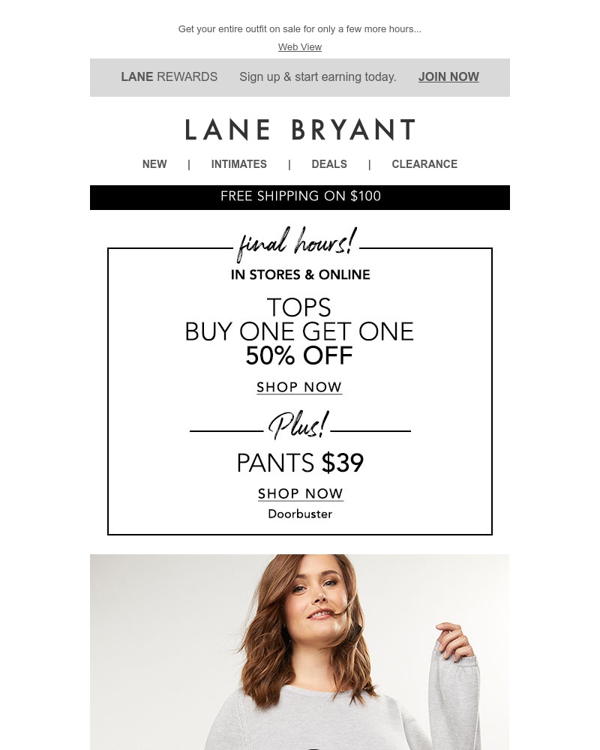Viewport: 600px width, 750px height.
Task: Click the Doorbuster label
Action: 300,514
